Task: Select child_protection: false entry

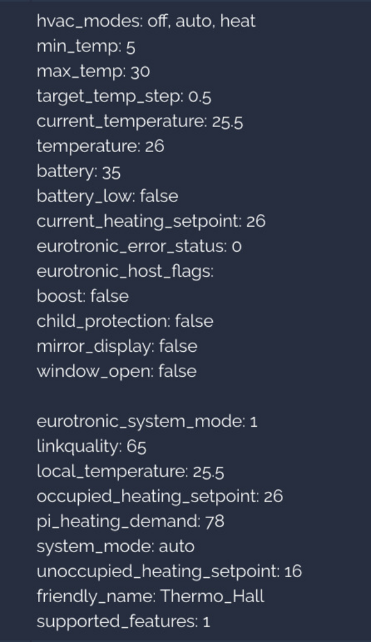Action: tap(125, 321)
